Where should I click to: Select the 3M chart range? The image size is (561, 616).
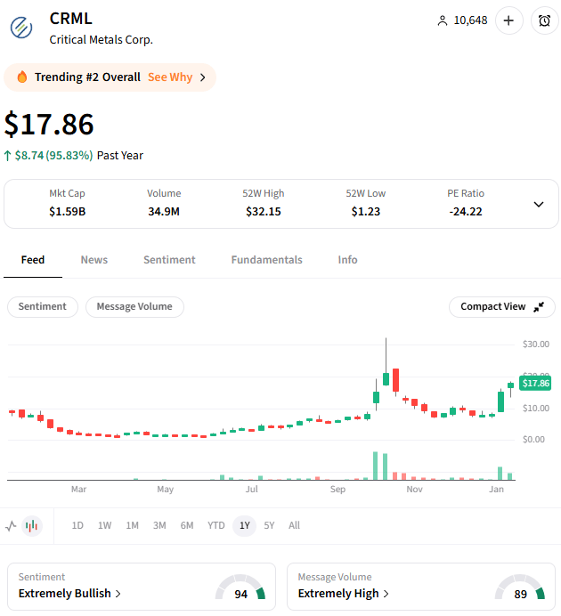[x=159, y=525]
